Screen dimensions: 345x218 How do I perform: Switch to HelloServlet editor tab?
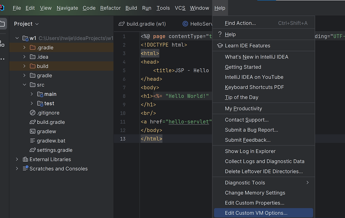pos(198,24)
